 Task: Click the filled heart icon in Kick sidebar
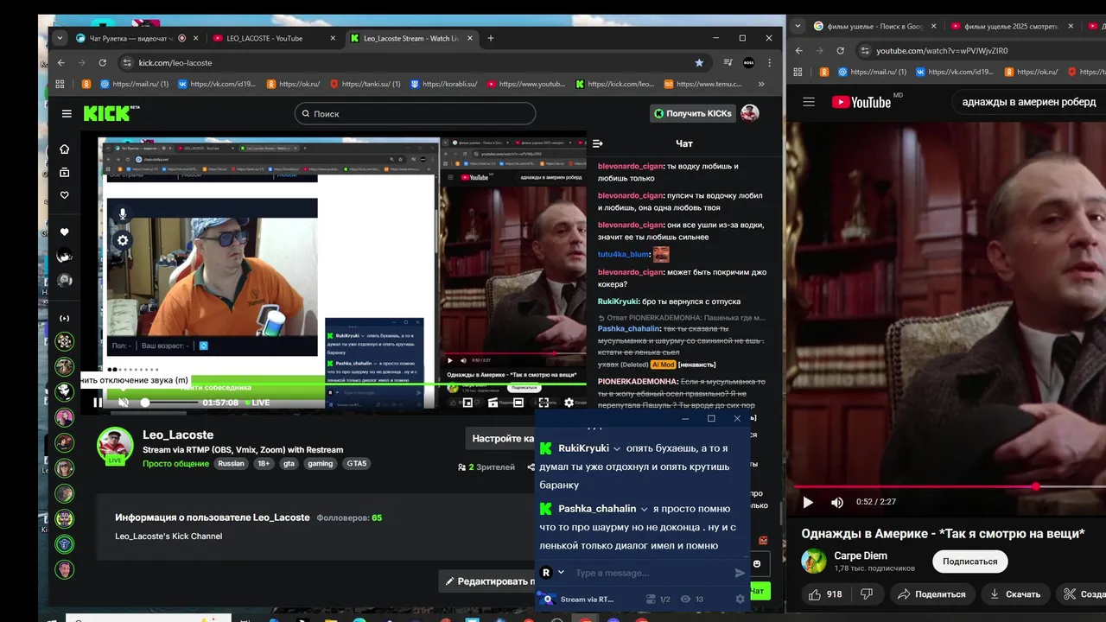[x=64, y=232]
